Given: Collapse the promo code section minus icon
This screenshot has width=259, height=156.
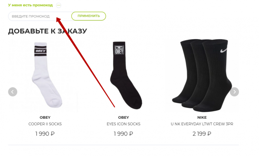Looking at the screenshot, I should pyautogui.click(x=59, y=5).
